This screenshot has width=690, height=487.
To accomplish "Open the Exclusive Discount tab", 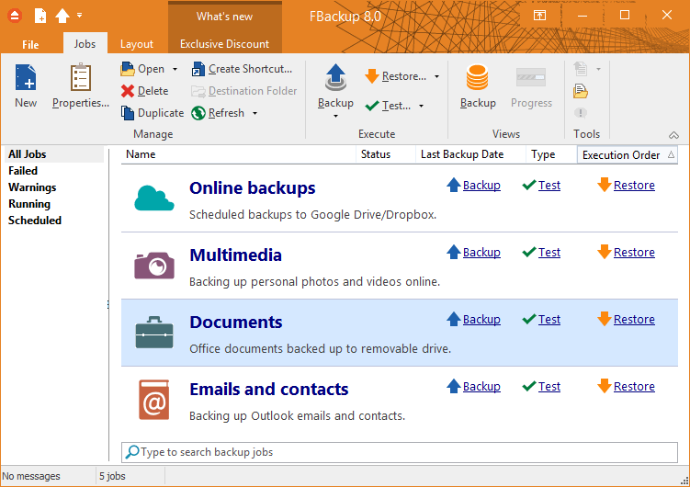I will (224, 44).
